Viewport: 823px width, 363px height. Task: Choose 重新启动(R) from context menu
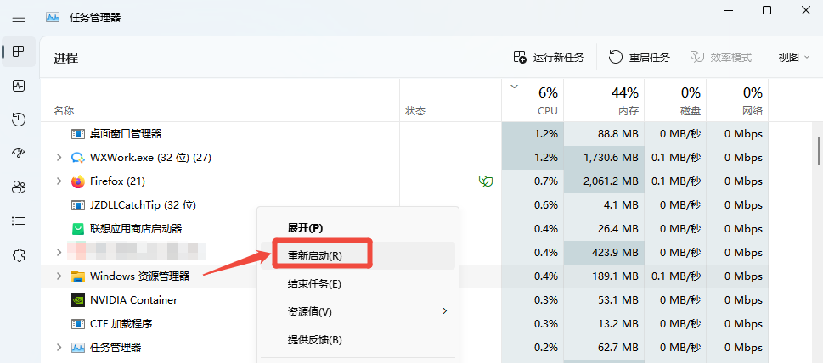pyautogui.click(x=315, y=255)
